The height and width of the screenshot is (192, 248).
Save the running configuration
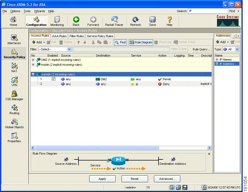point(153,21)
